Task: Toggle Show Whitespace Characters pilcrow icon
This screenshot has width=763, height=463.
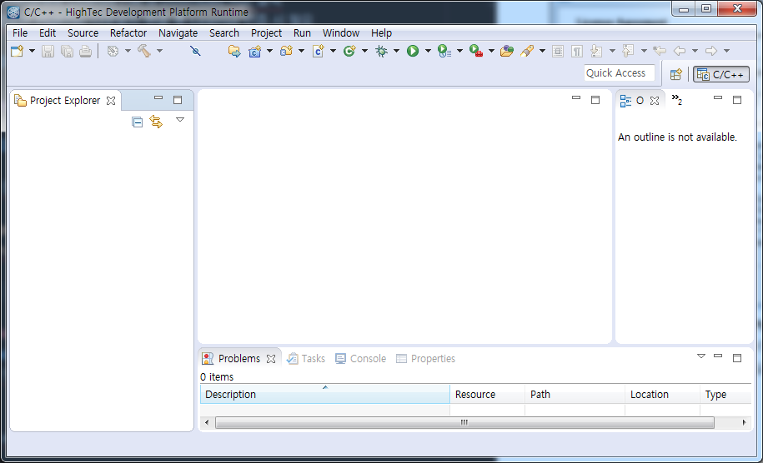Action: click(577, 51)
